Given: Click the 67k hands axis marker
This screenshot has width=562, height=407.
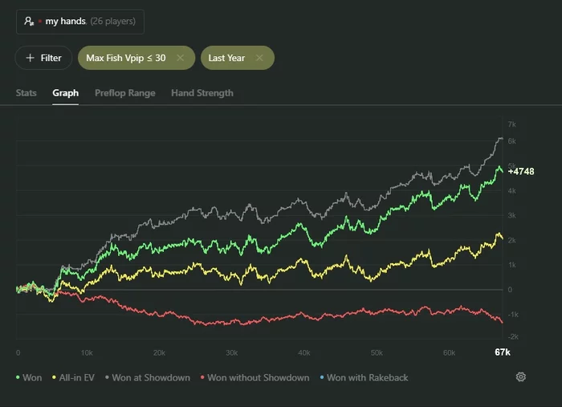Looking at the screenshot, I should (503, 353).
